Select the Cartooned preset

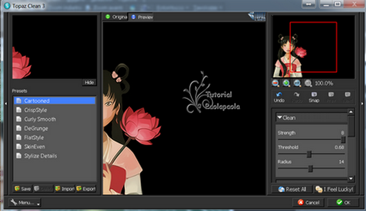(x=55, y=101)
